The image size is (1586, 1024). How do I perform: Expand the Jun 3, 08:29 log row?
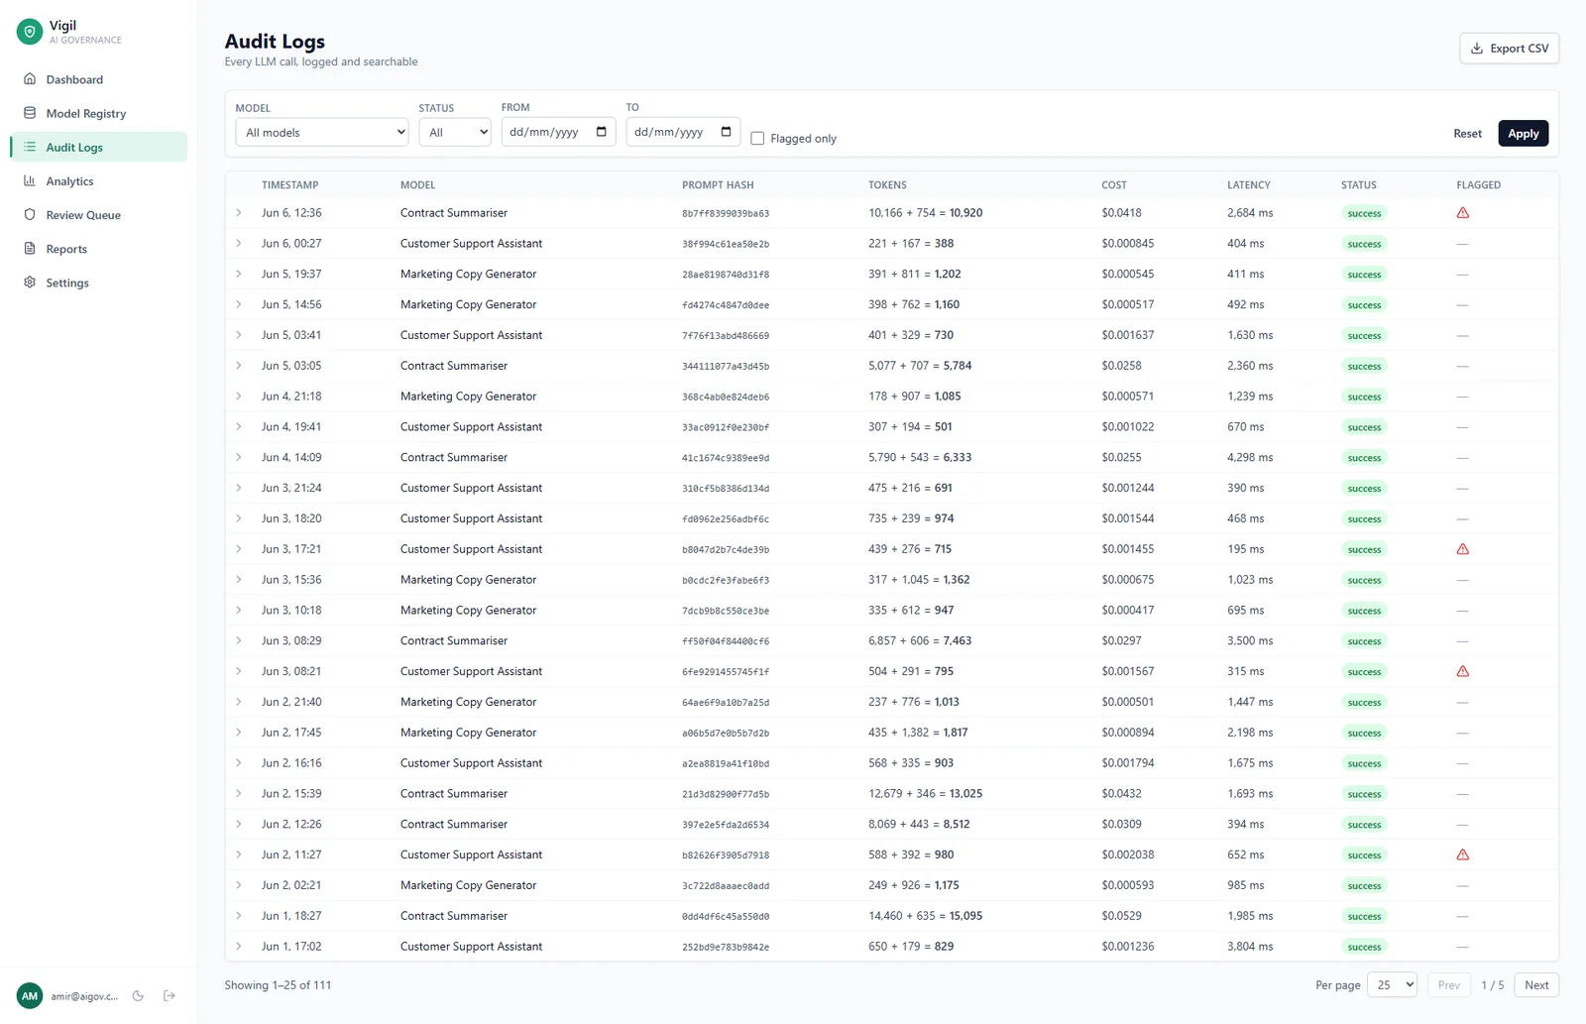tap(239, 640)
